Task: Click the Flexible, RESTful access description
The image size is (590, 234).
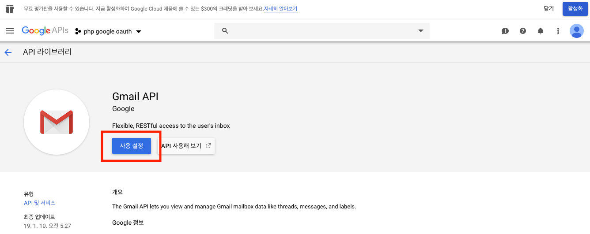Action: (171, 126)
